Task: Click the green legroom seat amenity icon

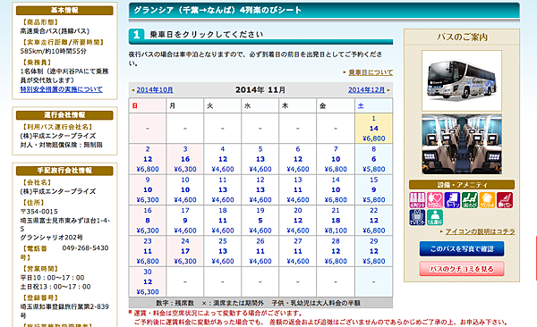Action: pos(470,200)
